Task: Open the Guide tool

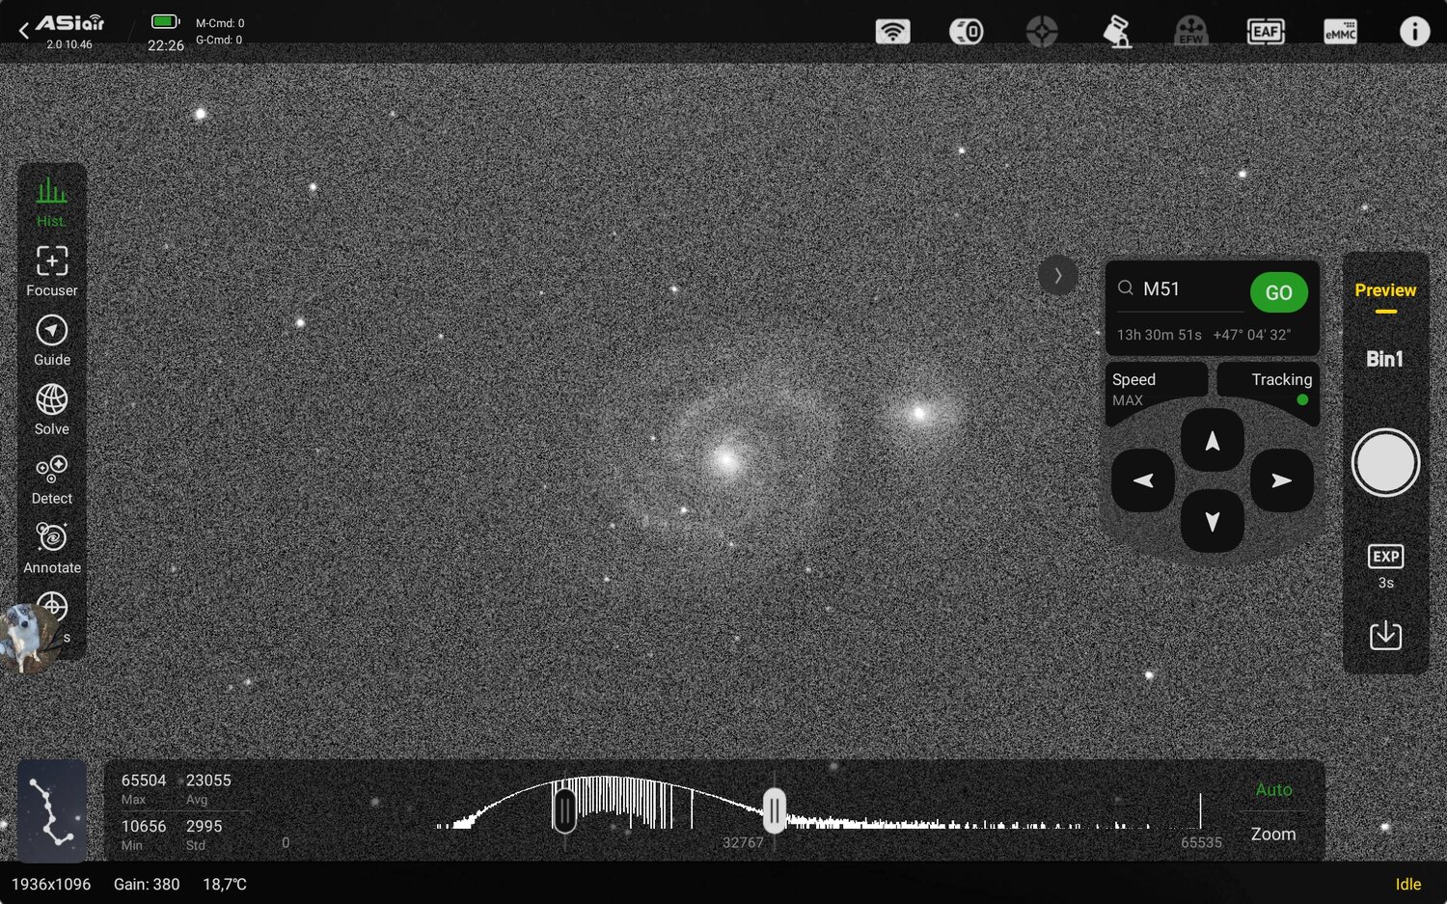Action: (x=52, y=341)
